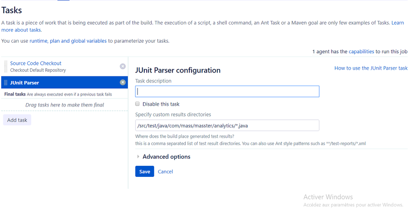Viewport: 410px width, 208px height.
Task: Click the Tasks page heading
Action: tap(12, 10)
